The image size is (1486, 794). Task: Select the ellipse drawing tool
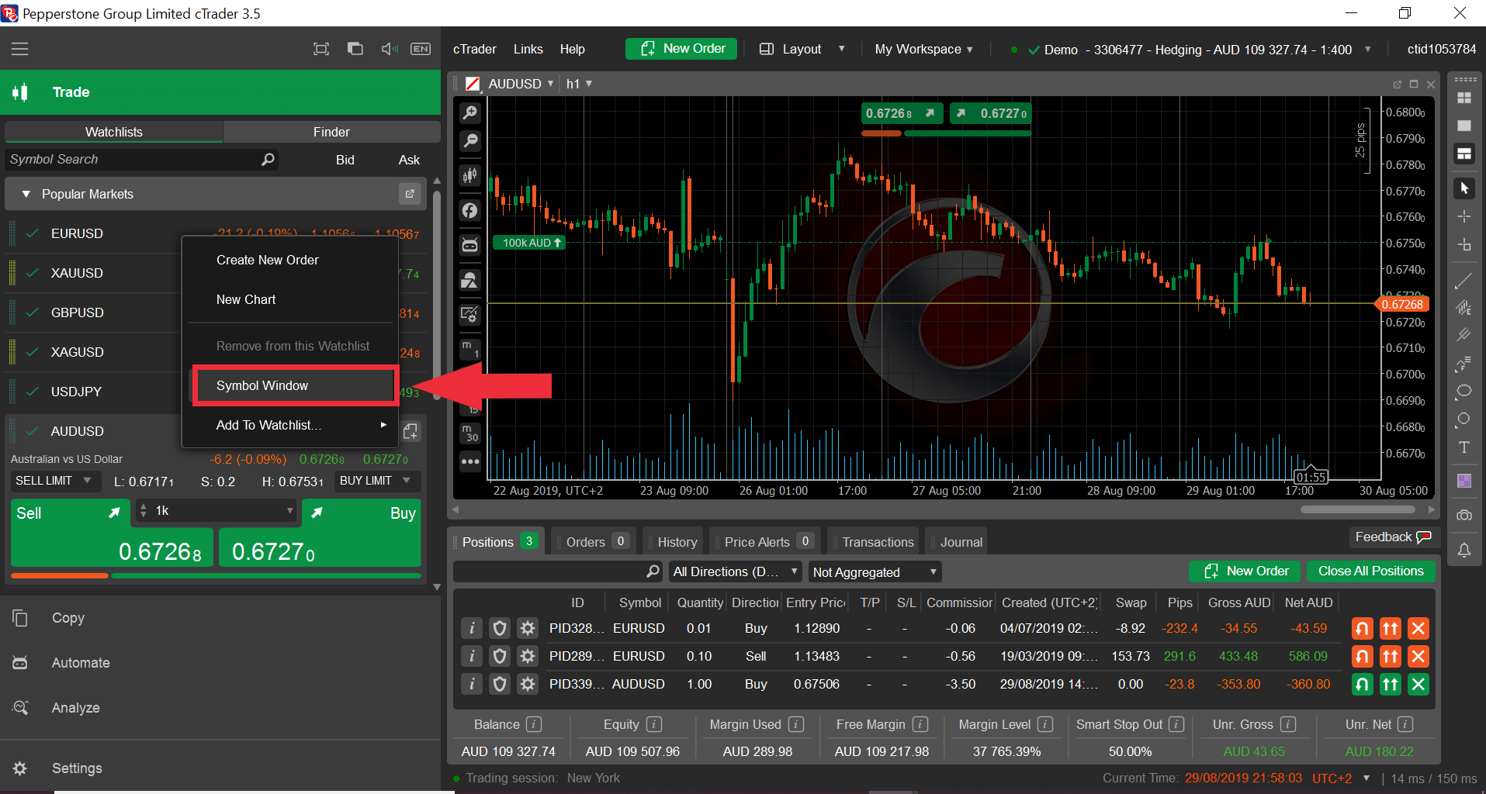point(1464,391)
